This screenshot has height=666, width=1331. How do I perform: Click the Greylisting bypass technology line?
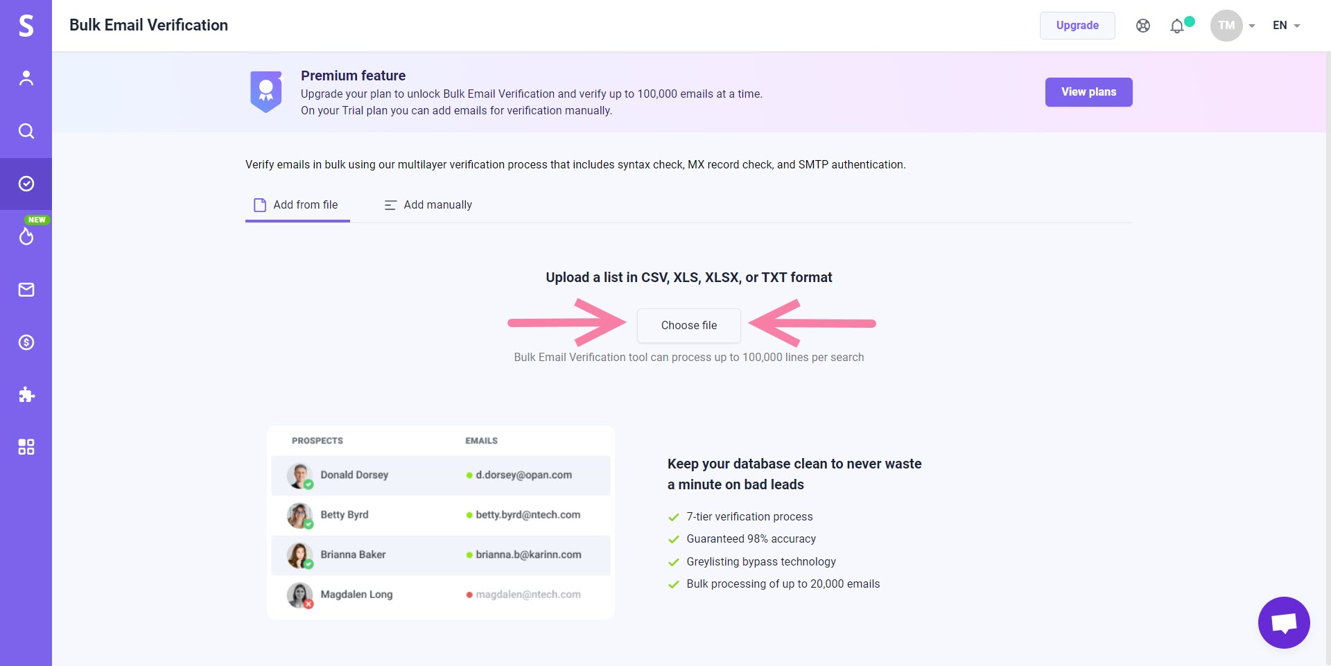click(x=761, y=562)
